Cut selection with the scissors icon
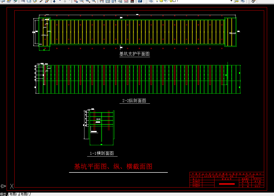Viewport: 274px width, 196px height. click(x=23, y=1)
